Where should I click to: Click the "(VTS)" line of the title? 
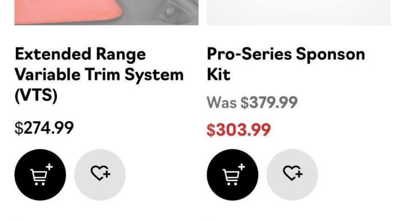tap(36, 95)
